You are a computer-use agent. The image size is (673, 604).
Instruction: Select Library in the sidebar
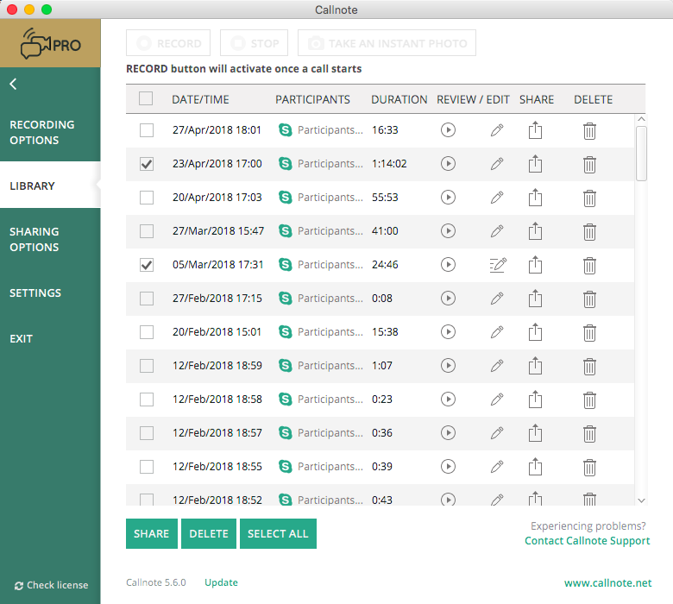(x=50, y=186)
